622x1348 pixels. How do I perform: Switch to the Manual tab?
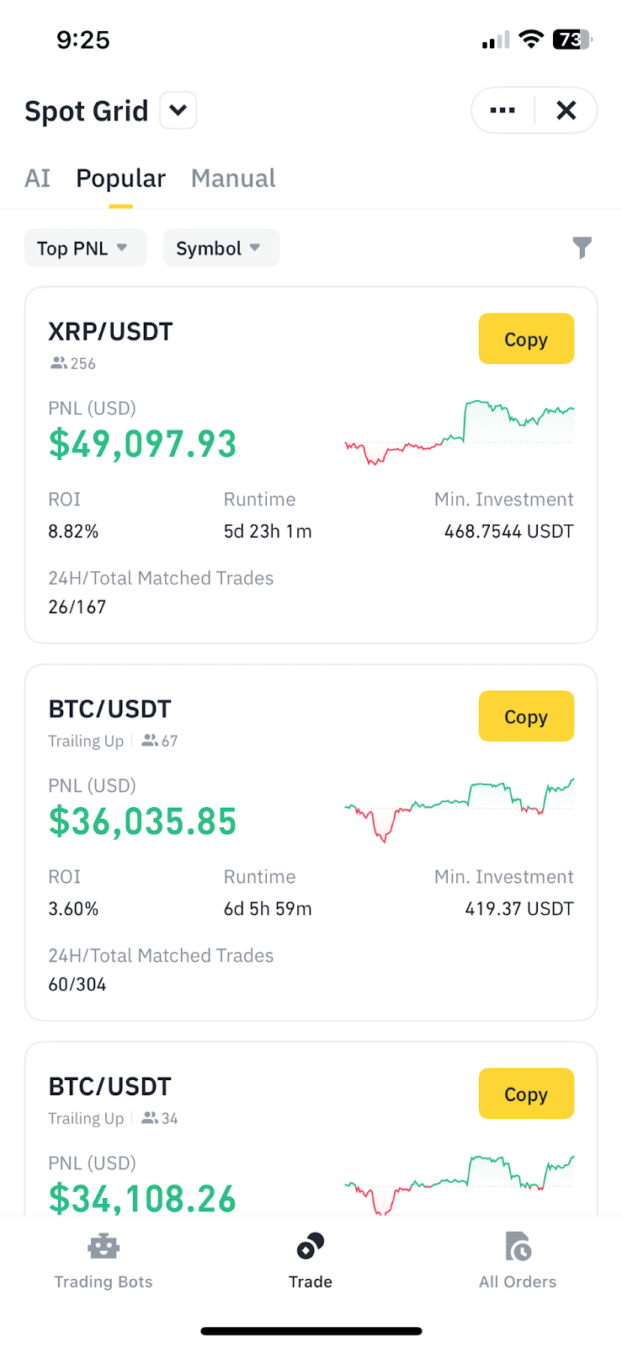tap(233, 179)
